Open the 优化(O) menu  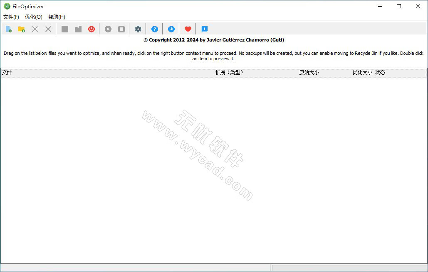coord(34,17)
